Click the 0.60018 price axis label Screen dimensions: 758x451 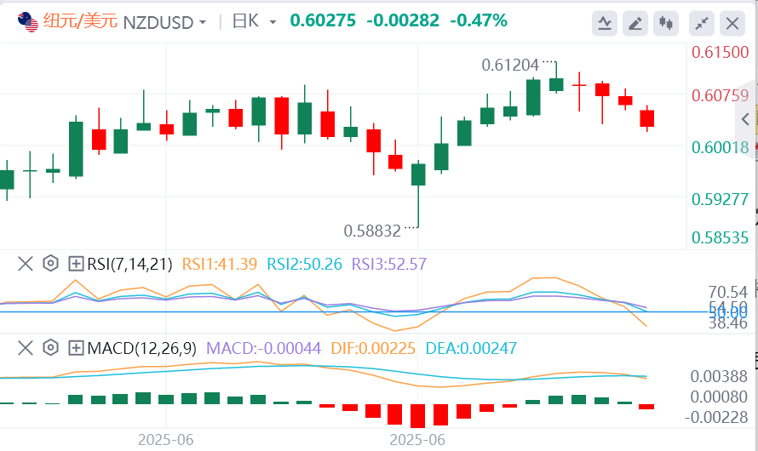pyautogui.click(x=721, y=147)
